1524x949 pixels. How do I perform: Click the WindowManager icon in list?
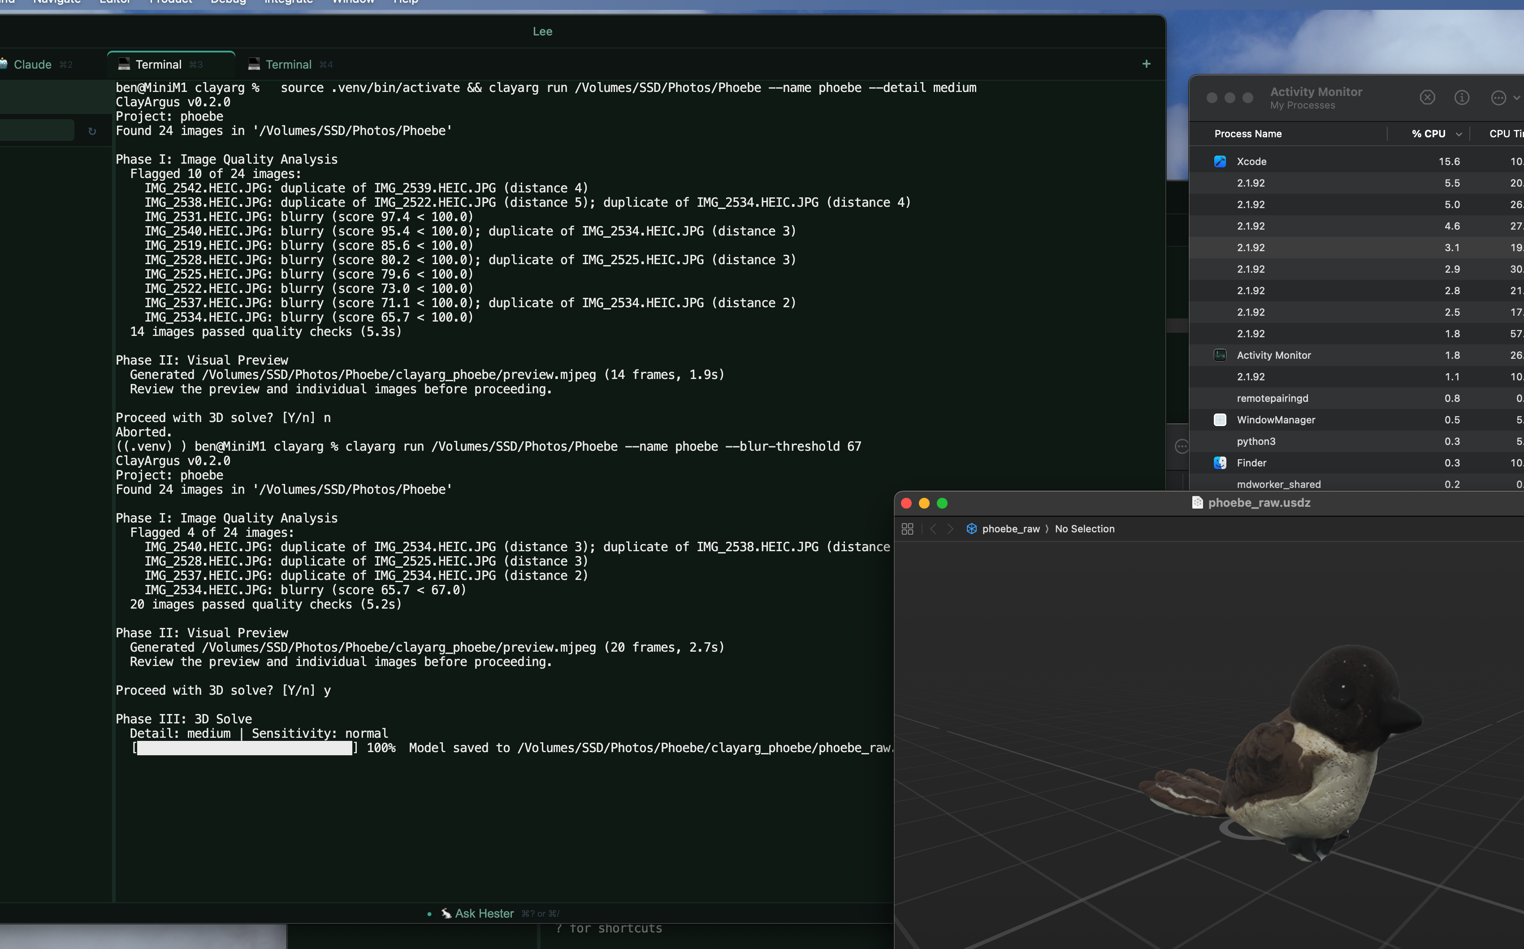pos(1220,420)
